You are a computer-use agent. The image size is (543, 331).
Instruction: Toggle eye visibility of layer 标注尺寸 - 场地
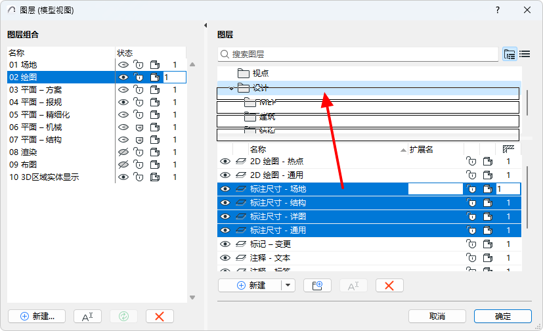tap(225, 189)
